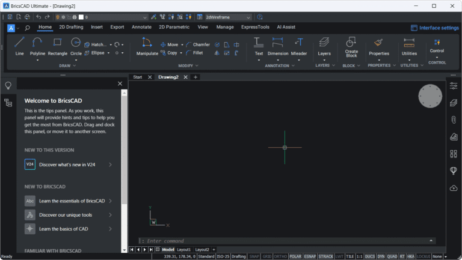This screenshot has width=462, height=260.
Task: Toggle GRID in the status bar
Action: [267, 256]
